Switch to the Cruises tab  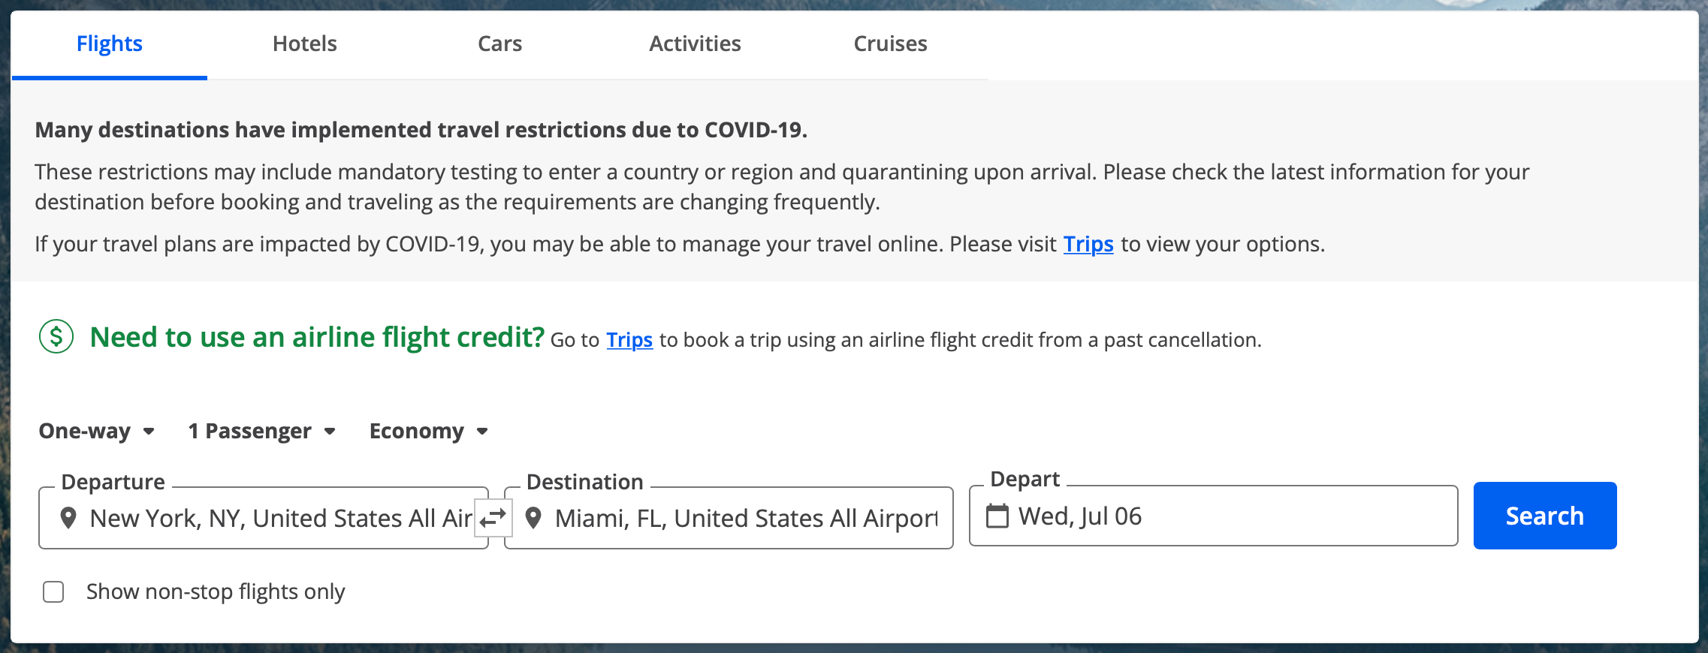(890, 43)
